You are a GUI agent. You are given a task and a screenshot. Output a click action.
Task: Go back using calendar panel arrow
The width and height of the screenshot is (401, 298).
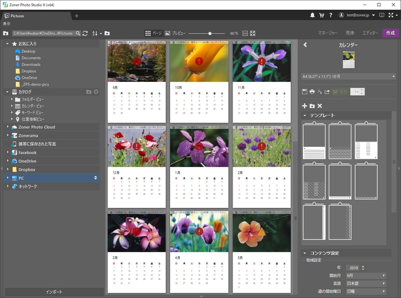click(305, 45)
